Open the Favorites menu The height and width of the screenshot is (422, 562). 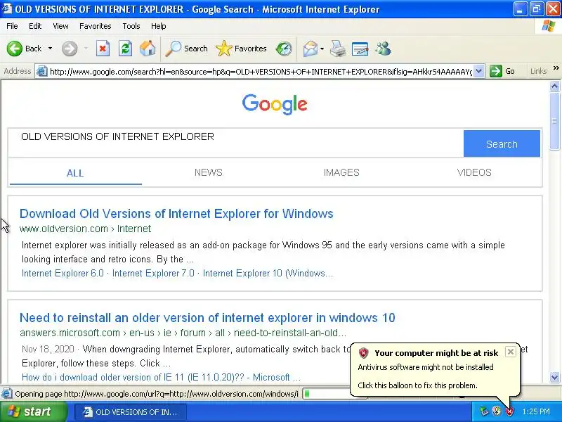pyautogui.click(x=96, y=26)
